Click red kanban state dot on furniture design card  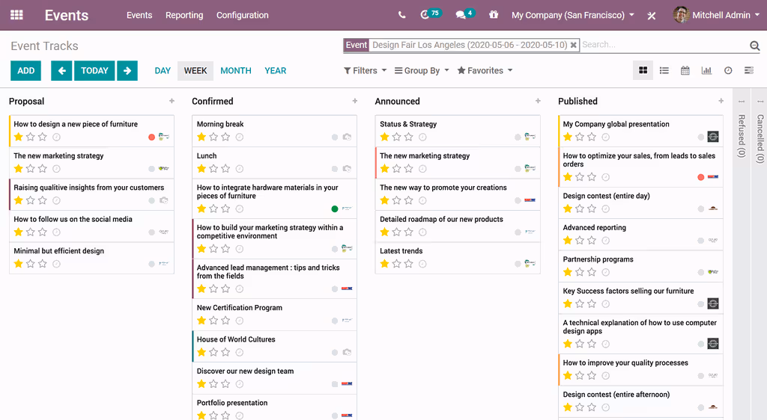coord(151,137)
